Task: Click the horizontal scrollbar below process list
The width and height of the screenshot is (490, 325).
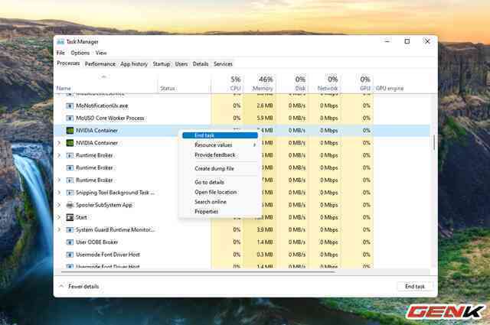Action: tap(198, 272)
